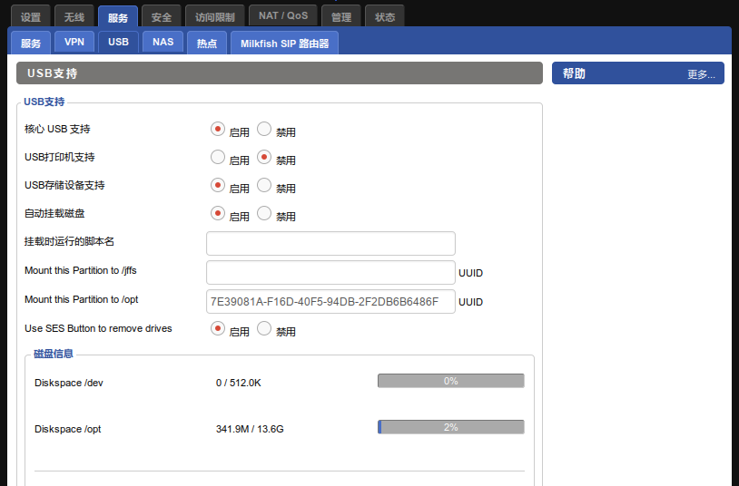The width and height of the screenshot is (739, 486).
Task: Switch to the 无线 tab
Action: [74, 17]
